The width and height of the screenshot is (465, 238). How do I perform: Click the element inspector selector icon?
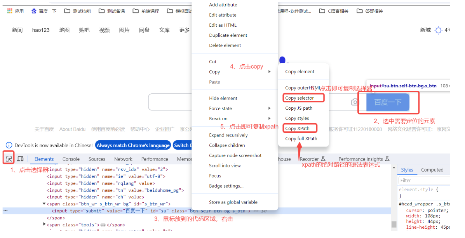coord(9,159)
